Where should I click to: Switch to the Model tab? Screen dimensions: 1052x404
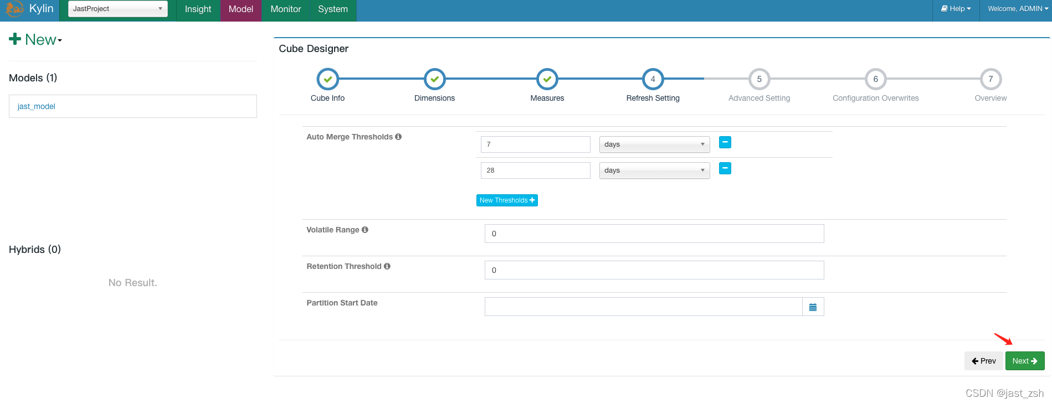pos(241,9)
